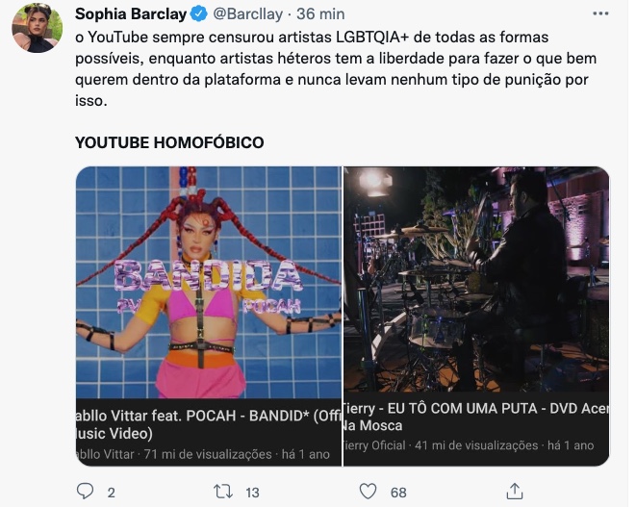The height and width of the screenshot is (507, 636).
Task: Open the share upload icon
Action: tap(515, 492)
